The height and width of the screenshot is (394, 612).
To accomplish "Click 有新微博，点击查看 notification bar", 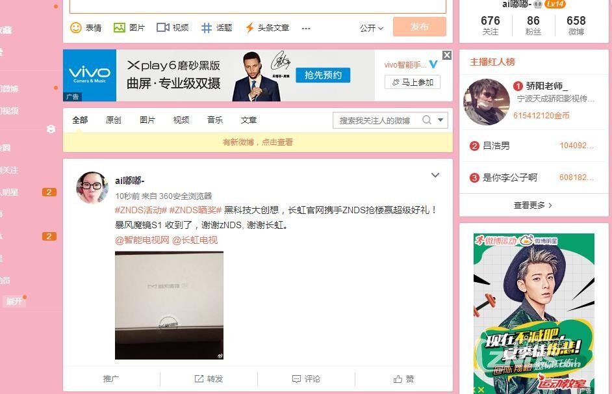I will coord(258,142).
